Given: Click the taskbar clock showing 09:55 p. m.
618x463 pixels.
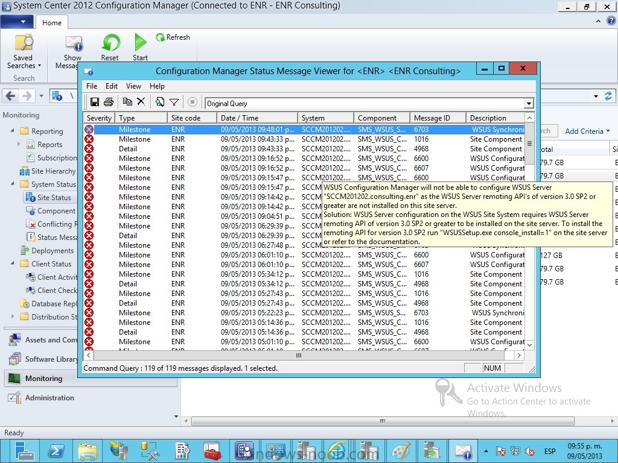Looking at the screenshot, I should (x=585, y=451).
